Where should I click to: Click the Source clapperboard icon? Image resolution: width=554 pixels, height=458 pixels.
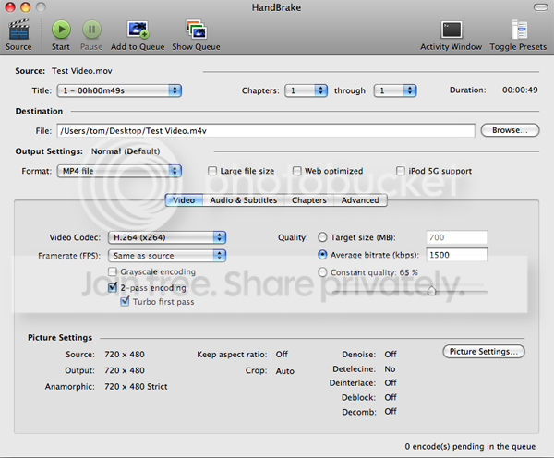[x=18, y=30]
